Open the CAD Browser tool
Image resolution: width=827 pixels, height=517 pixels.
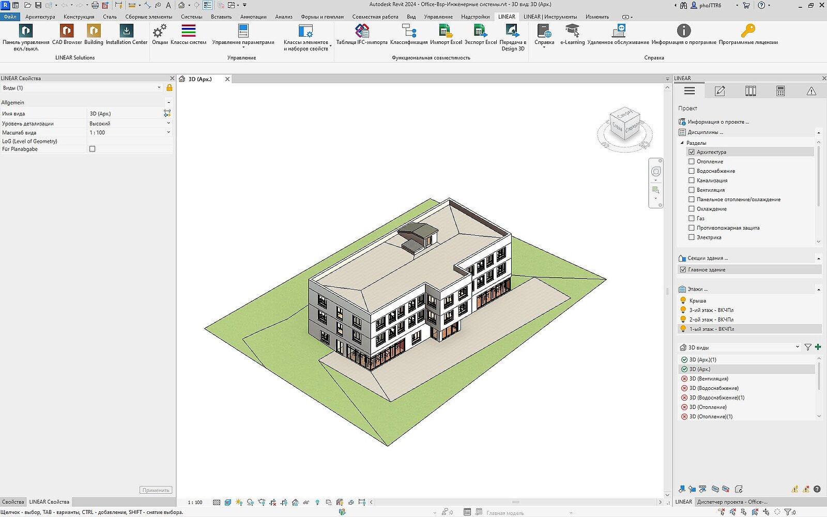coord(67,32)
